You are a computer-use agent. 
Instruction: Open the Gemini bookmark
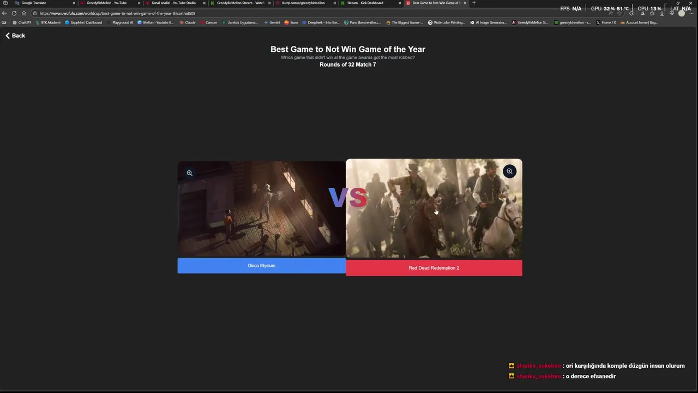(272, 22)
